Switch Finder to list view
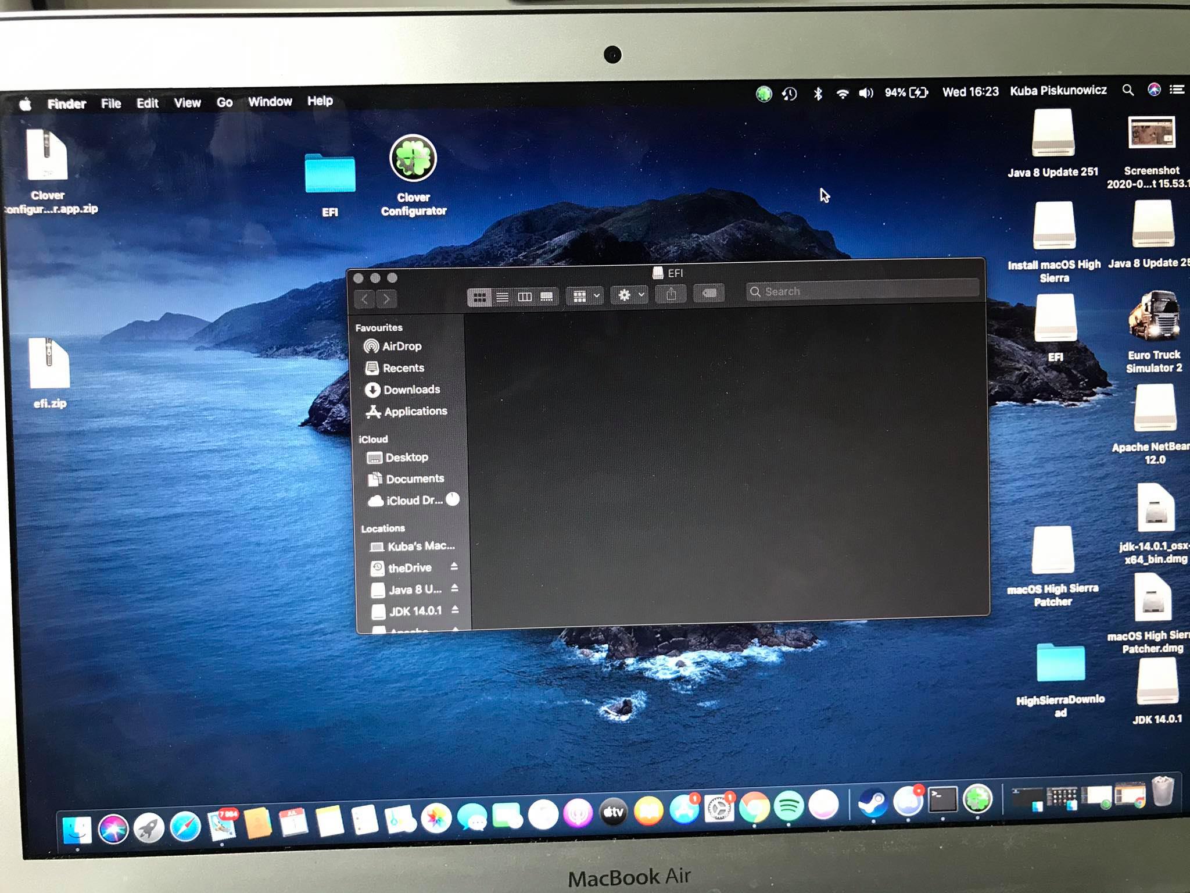 tap(502, 297)
